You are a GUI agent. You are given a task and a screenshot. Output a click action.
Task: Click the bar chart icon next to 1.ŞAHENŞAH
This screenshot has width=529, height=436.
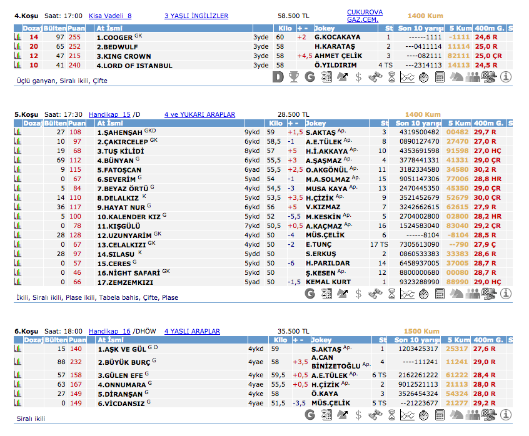coord(18,132)
